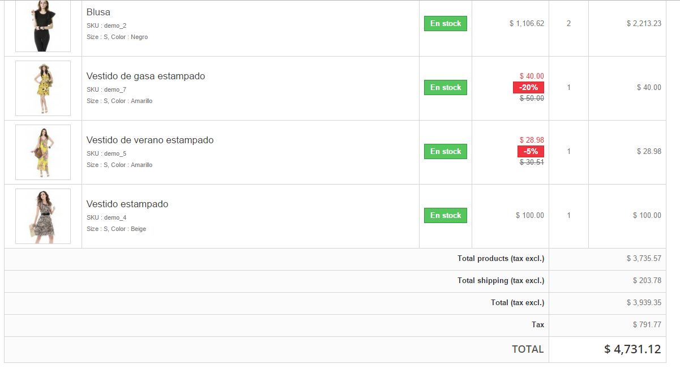This screenshot has width=680, height=368.
Task: Click the beige Vestido estampado product image
Action: [43, 216]
